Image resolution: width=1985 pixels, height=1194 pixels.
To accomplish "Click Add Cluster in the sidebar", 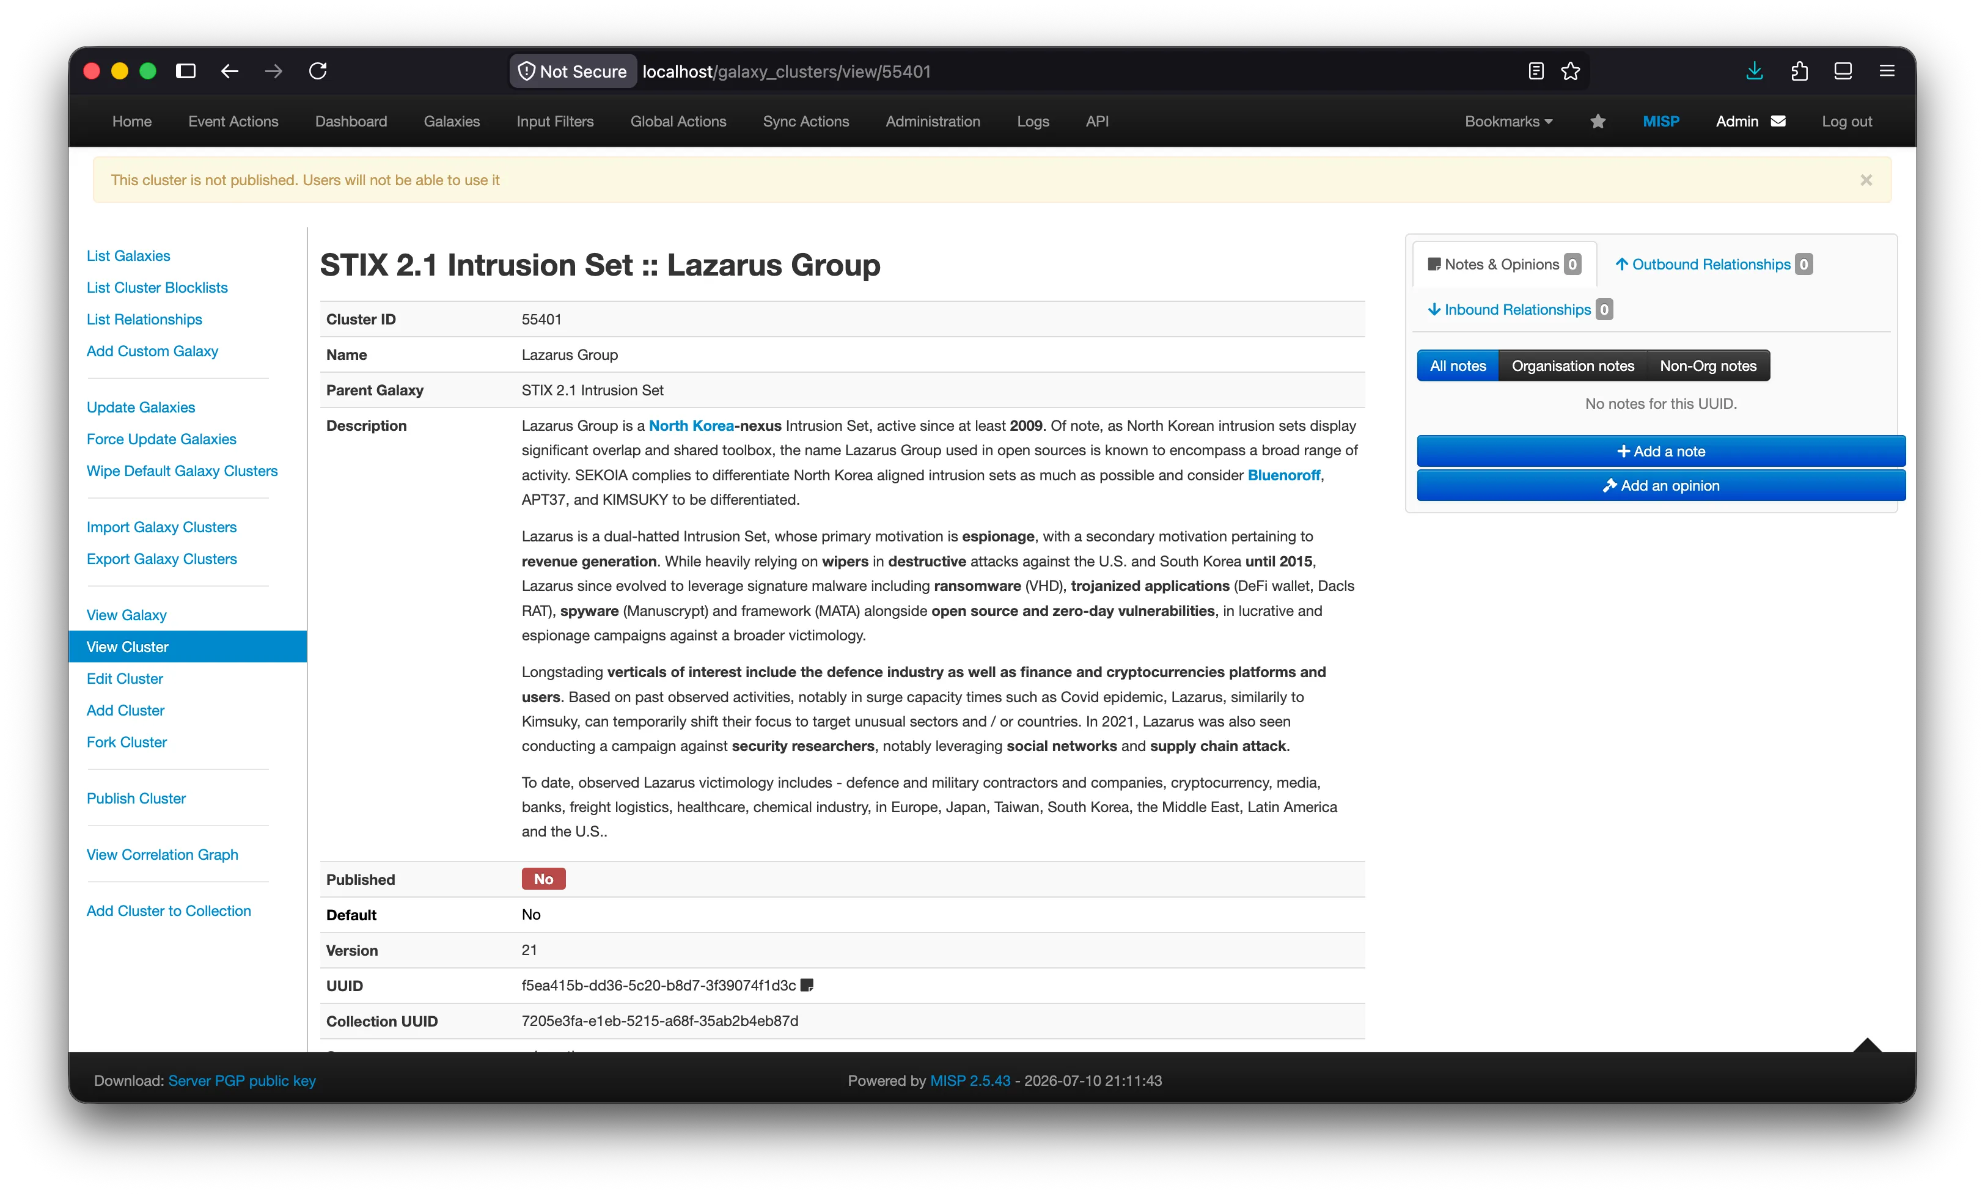I will pos(125,711).
